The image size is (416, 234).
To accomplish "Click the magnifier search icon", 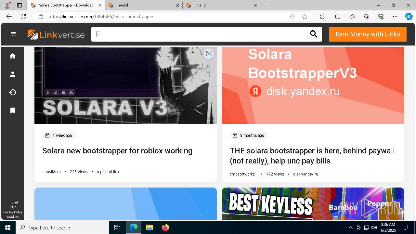I will pos(314,34).
